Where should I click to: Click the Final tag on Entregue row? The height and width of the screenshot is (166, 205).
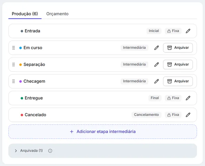(155, 98)
